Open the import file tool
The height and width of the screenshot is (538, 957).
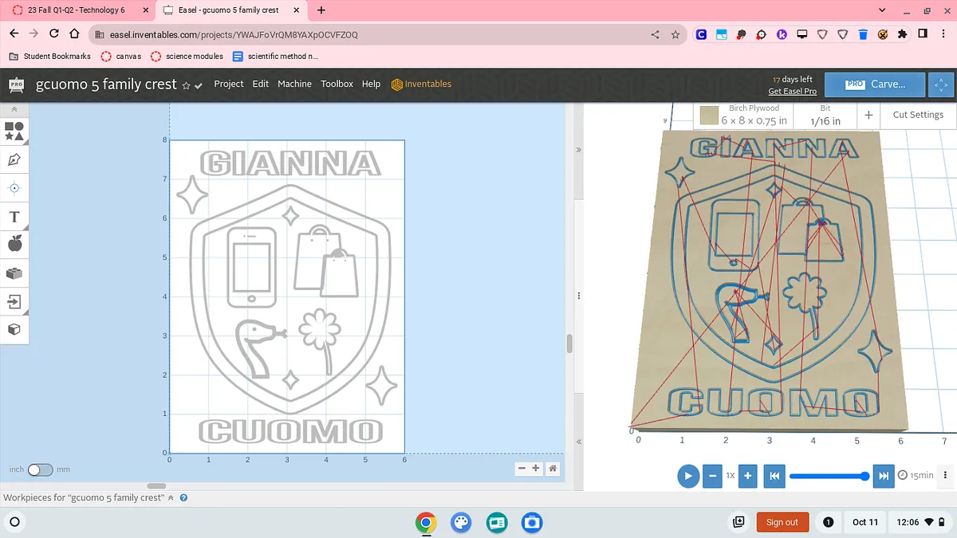pyautogui.click(x=14, y=301)
